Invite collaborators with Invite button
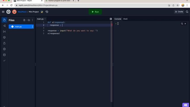This screenshot has height=107, width=190. click(x=179, y=12)
